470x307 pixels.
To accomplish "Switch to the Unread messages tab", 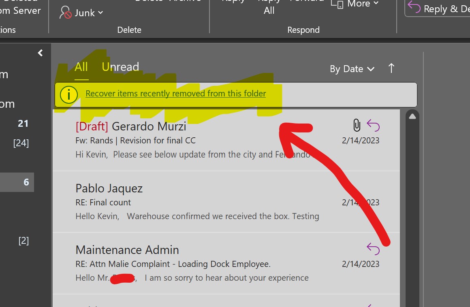I will point(120,67).
